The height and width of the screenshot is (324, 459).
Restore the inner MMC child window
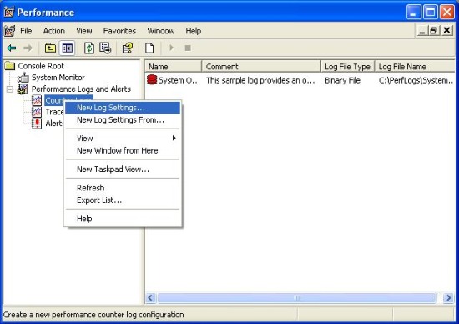pos(434,31)
